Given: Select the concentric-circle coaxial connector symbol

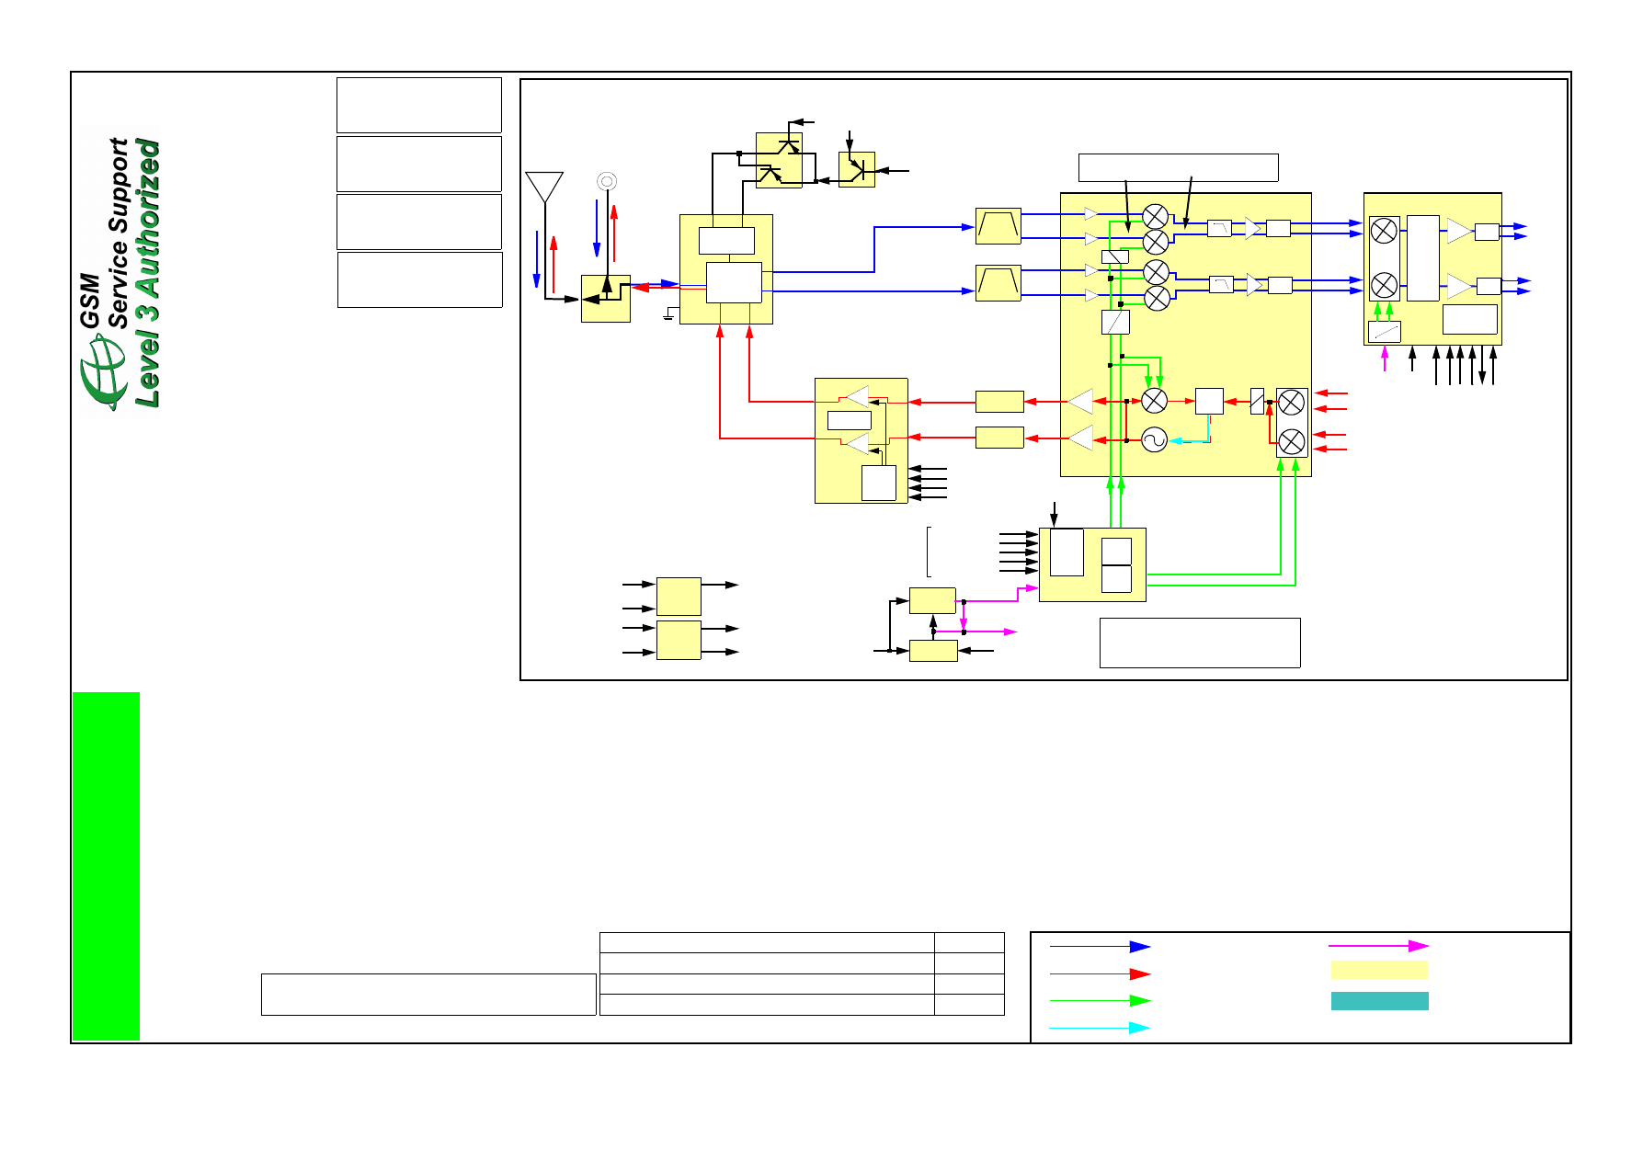Looking at the screenshot, I should coord(606,181).
